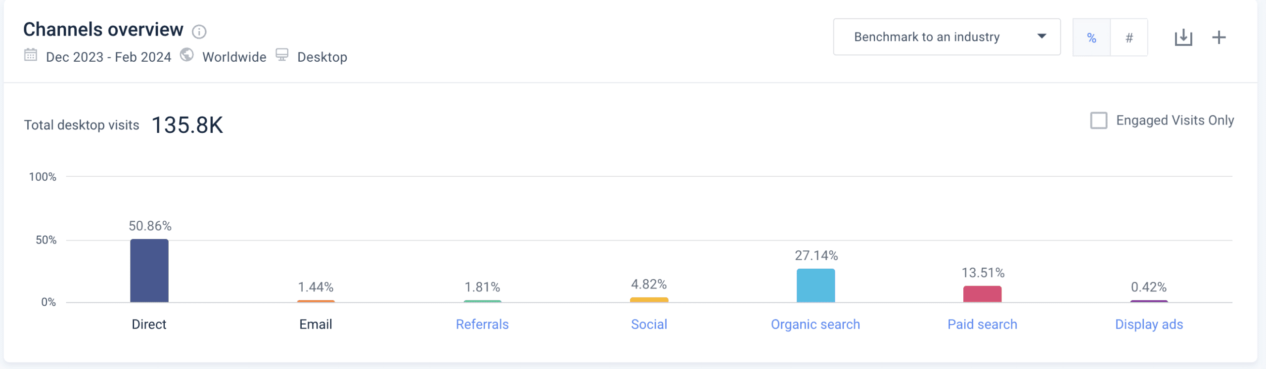The height and width of the screenshot is (369, 1266).
Task: Switch to percentage view toggle
Action: point(1091,38)
